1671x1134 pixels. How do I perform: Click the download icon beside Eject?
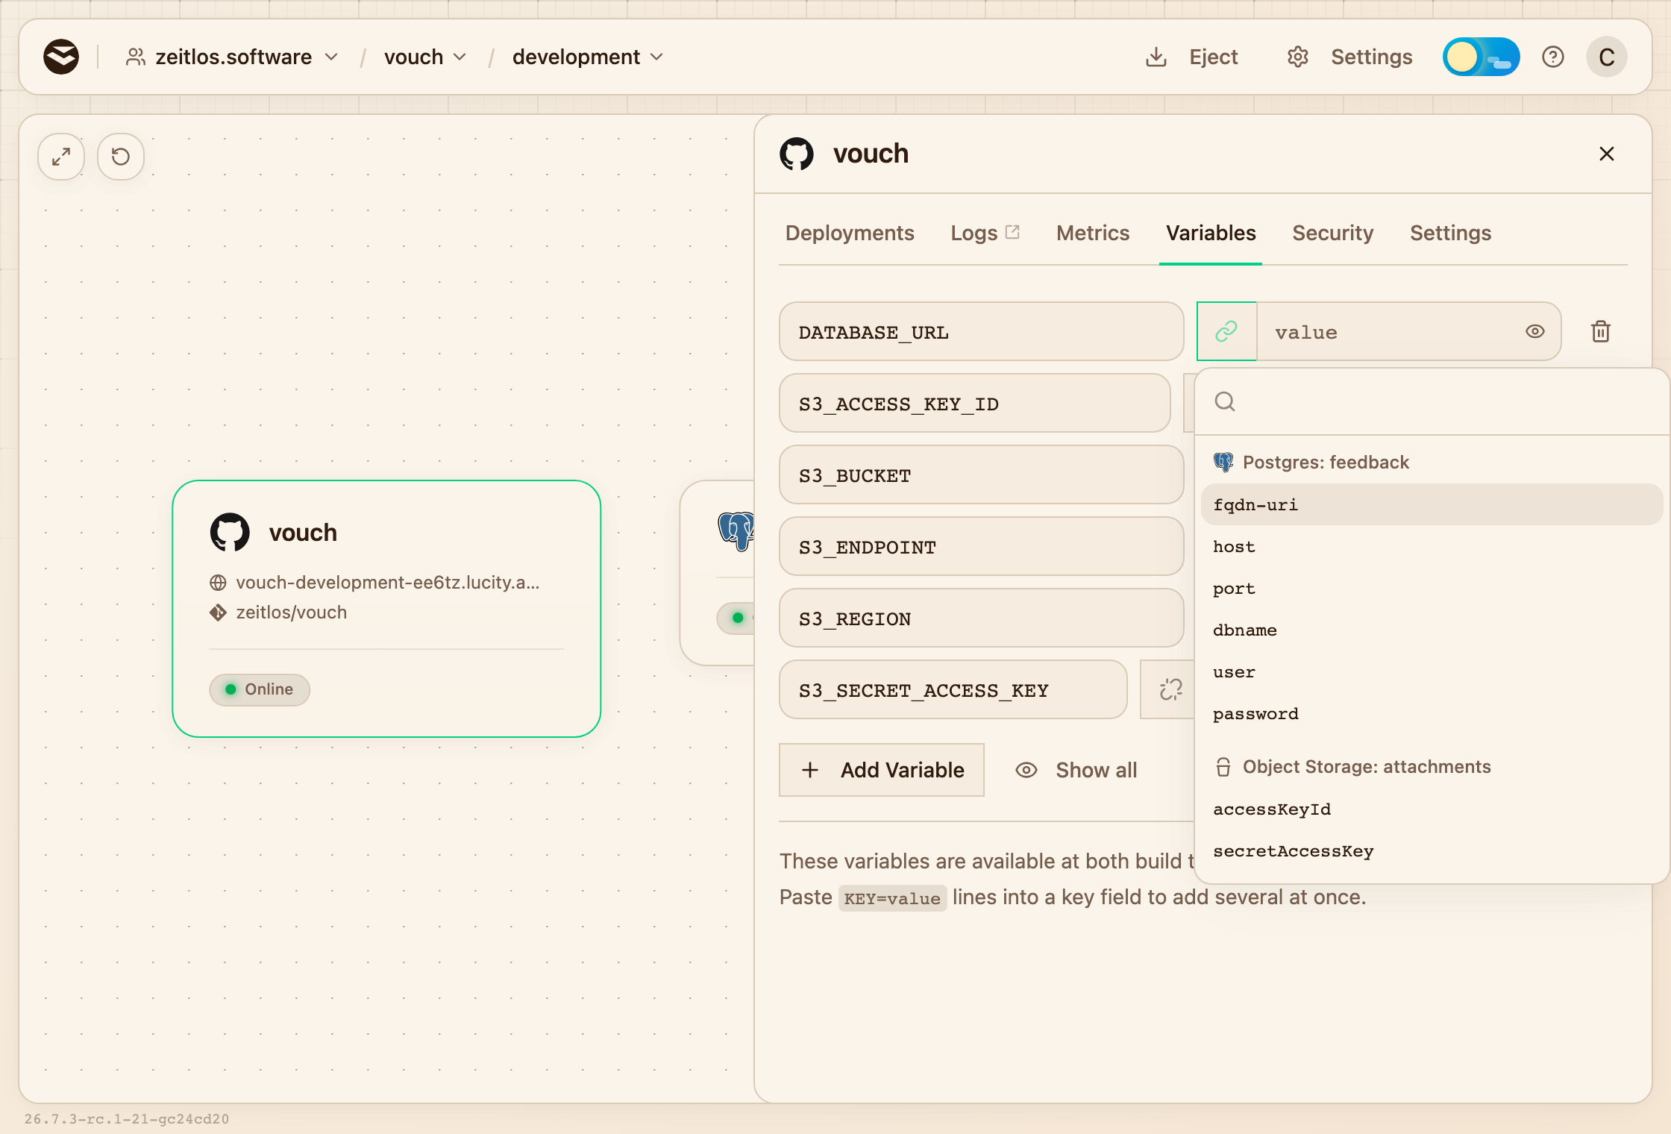[1156, 57]
